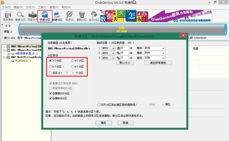Toggle Keep existing ESP partition checkbox

click(x=50, y=88)
